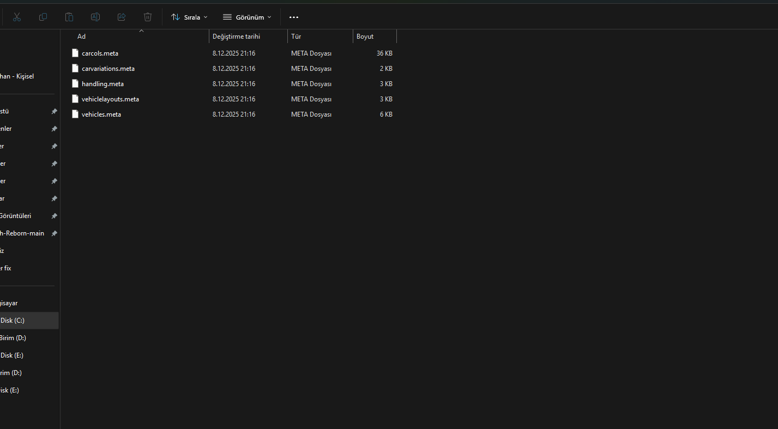The height and width of the screenshot is (429, 778).
Task: Select the handling.meta file icon
Action: tap(75, 83)
